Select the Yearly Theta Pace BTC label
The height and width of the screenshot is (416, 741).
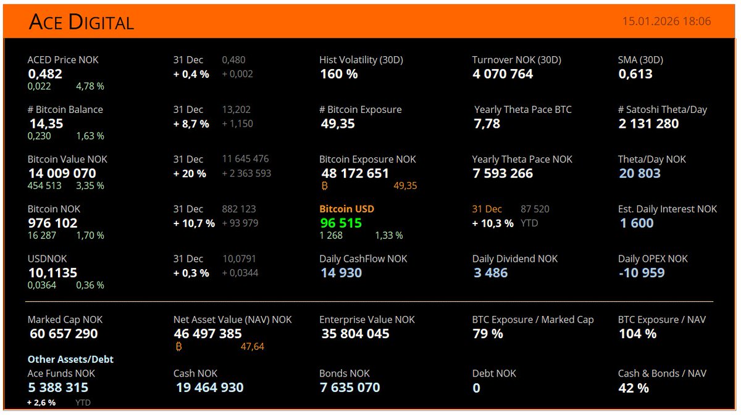[x=523, y=109]
